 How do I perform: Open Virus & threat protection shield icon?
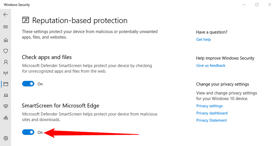click(6, 51)
